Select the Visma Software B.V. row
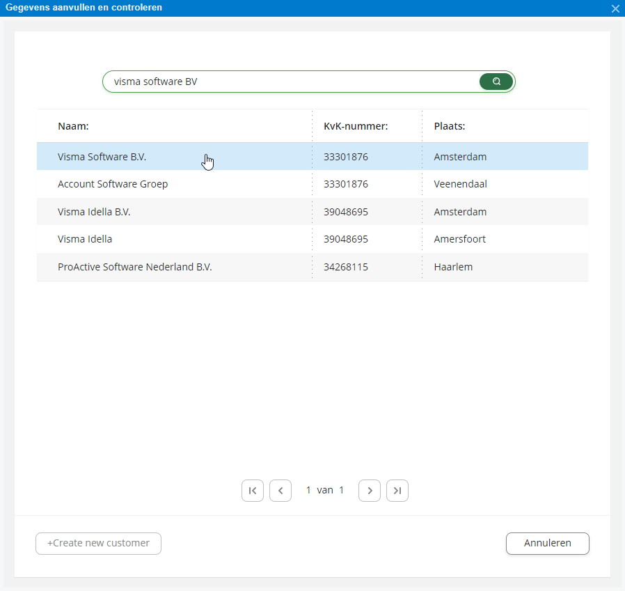This screenshot has width=625, height=591. click(312, 156)
